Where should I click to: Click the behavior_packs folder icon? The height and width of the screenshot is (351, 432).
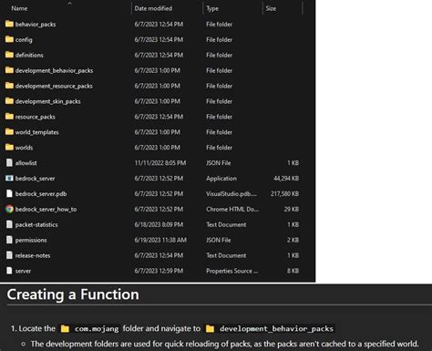click(x=9, y=24)
